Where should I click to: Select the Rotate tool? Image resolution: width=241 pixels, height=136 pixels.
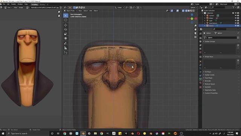[66, 29]
